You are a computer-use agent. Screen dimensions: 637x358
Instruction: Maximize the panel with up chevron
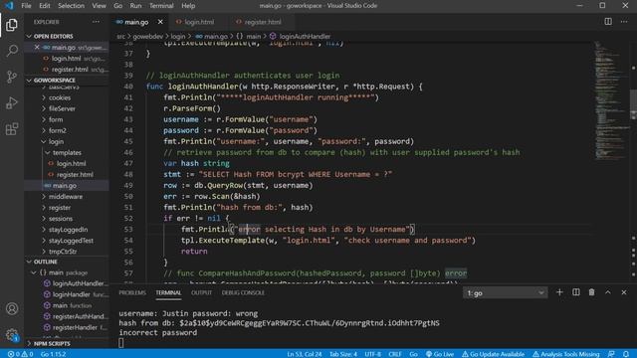tap(608, 292)
